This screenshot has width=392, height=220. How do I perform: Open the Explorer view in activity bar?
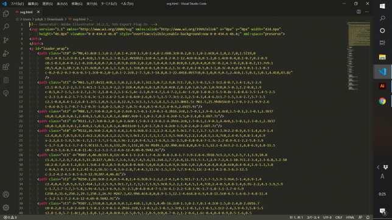click(x=5, y=13)
